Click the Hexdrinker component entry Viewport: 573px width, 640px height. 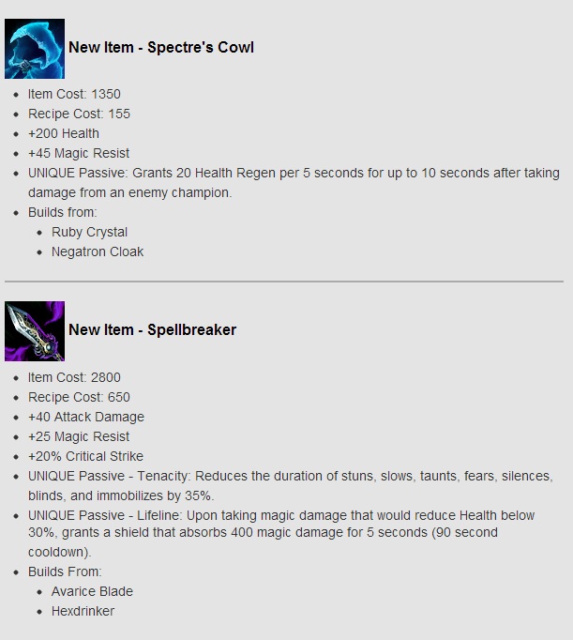tap(83, 611)
